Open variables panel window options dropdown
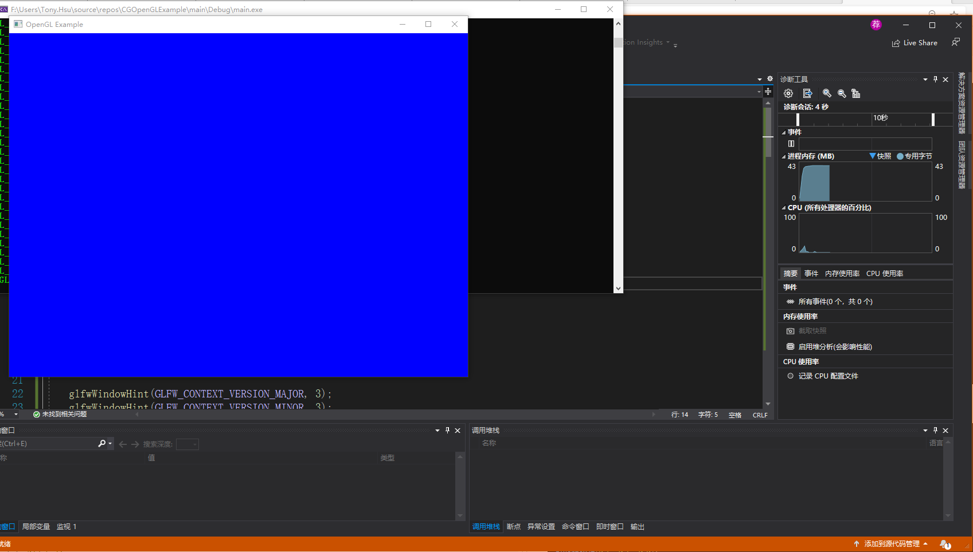Image resolution: width=973 pixels, height=552 pixels. (x=437, y=431)
